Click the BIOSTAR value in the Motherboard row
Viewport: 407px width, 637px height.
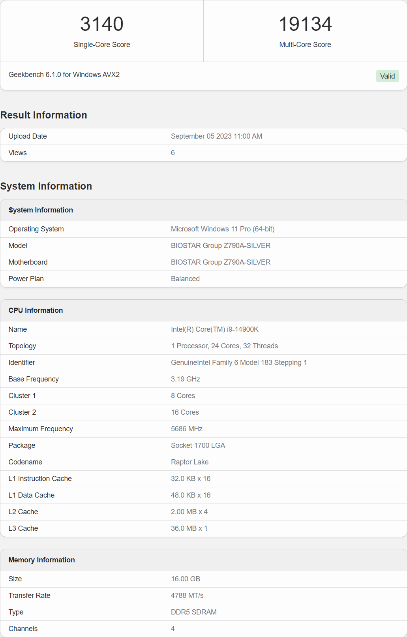tap(220, 262)
